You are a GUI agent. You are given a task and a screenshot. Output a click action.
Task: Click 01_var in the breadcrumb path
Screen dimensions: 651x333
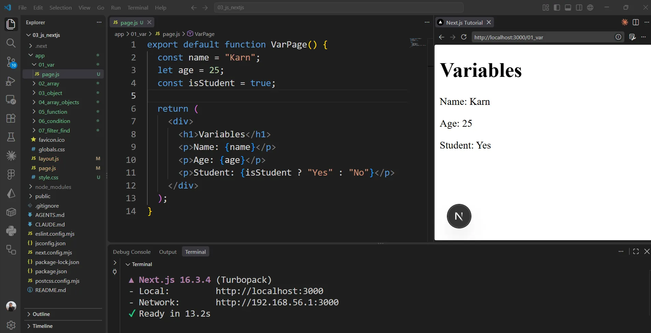139,34
